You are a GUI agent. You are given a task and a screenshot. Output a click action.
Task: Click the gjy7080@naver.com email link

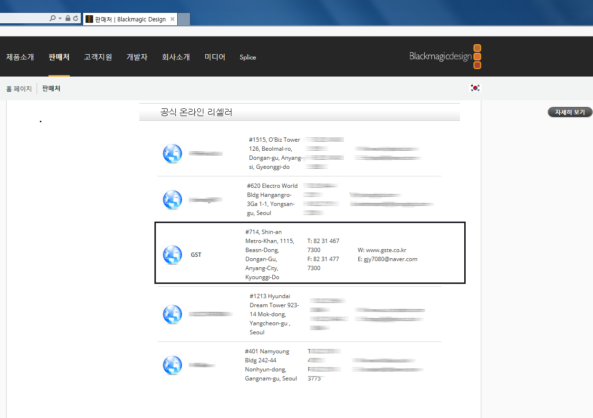391,259
